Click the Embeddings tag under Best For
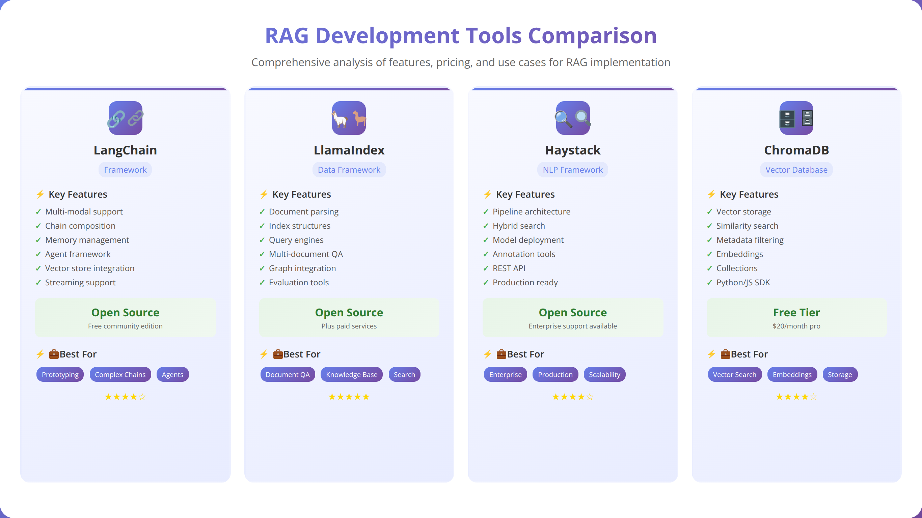This screenshot has height=518, width=922. (x=792, y=375)
